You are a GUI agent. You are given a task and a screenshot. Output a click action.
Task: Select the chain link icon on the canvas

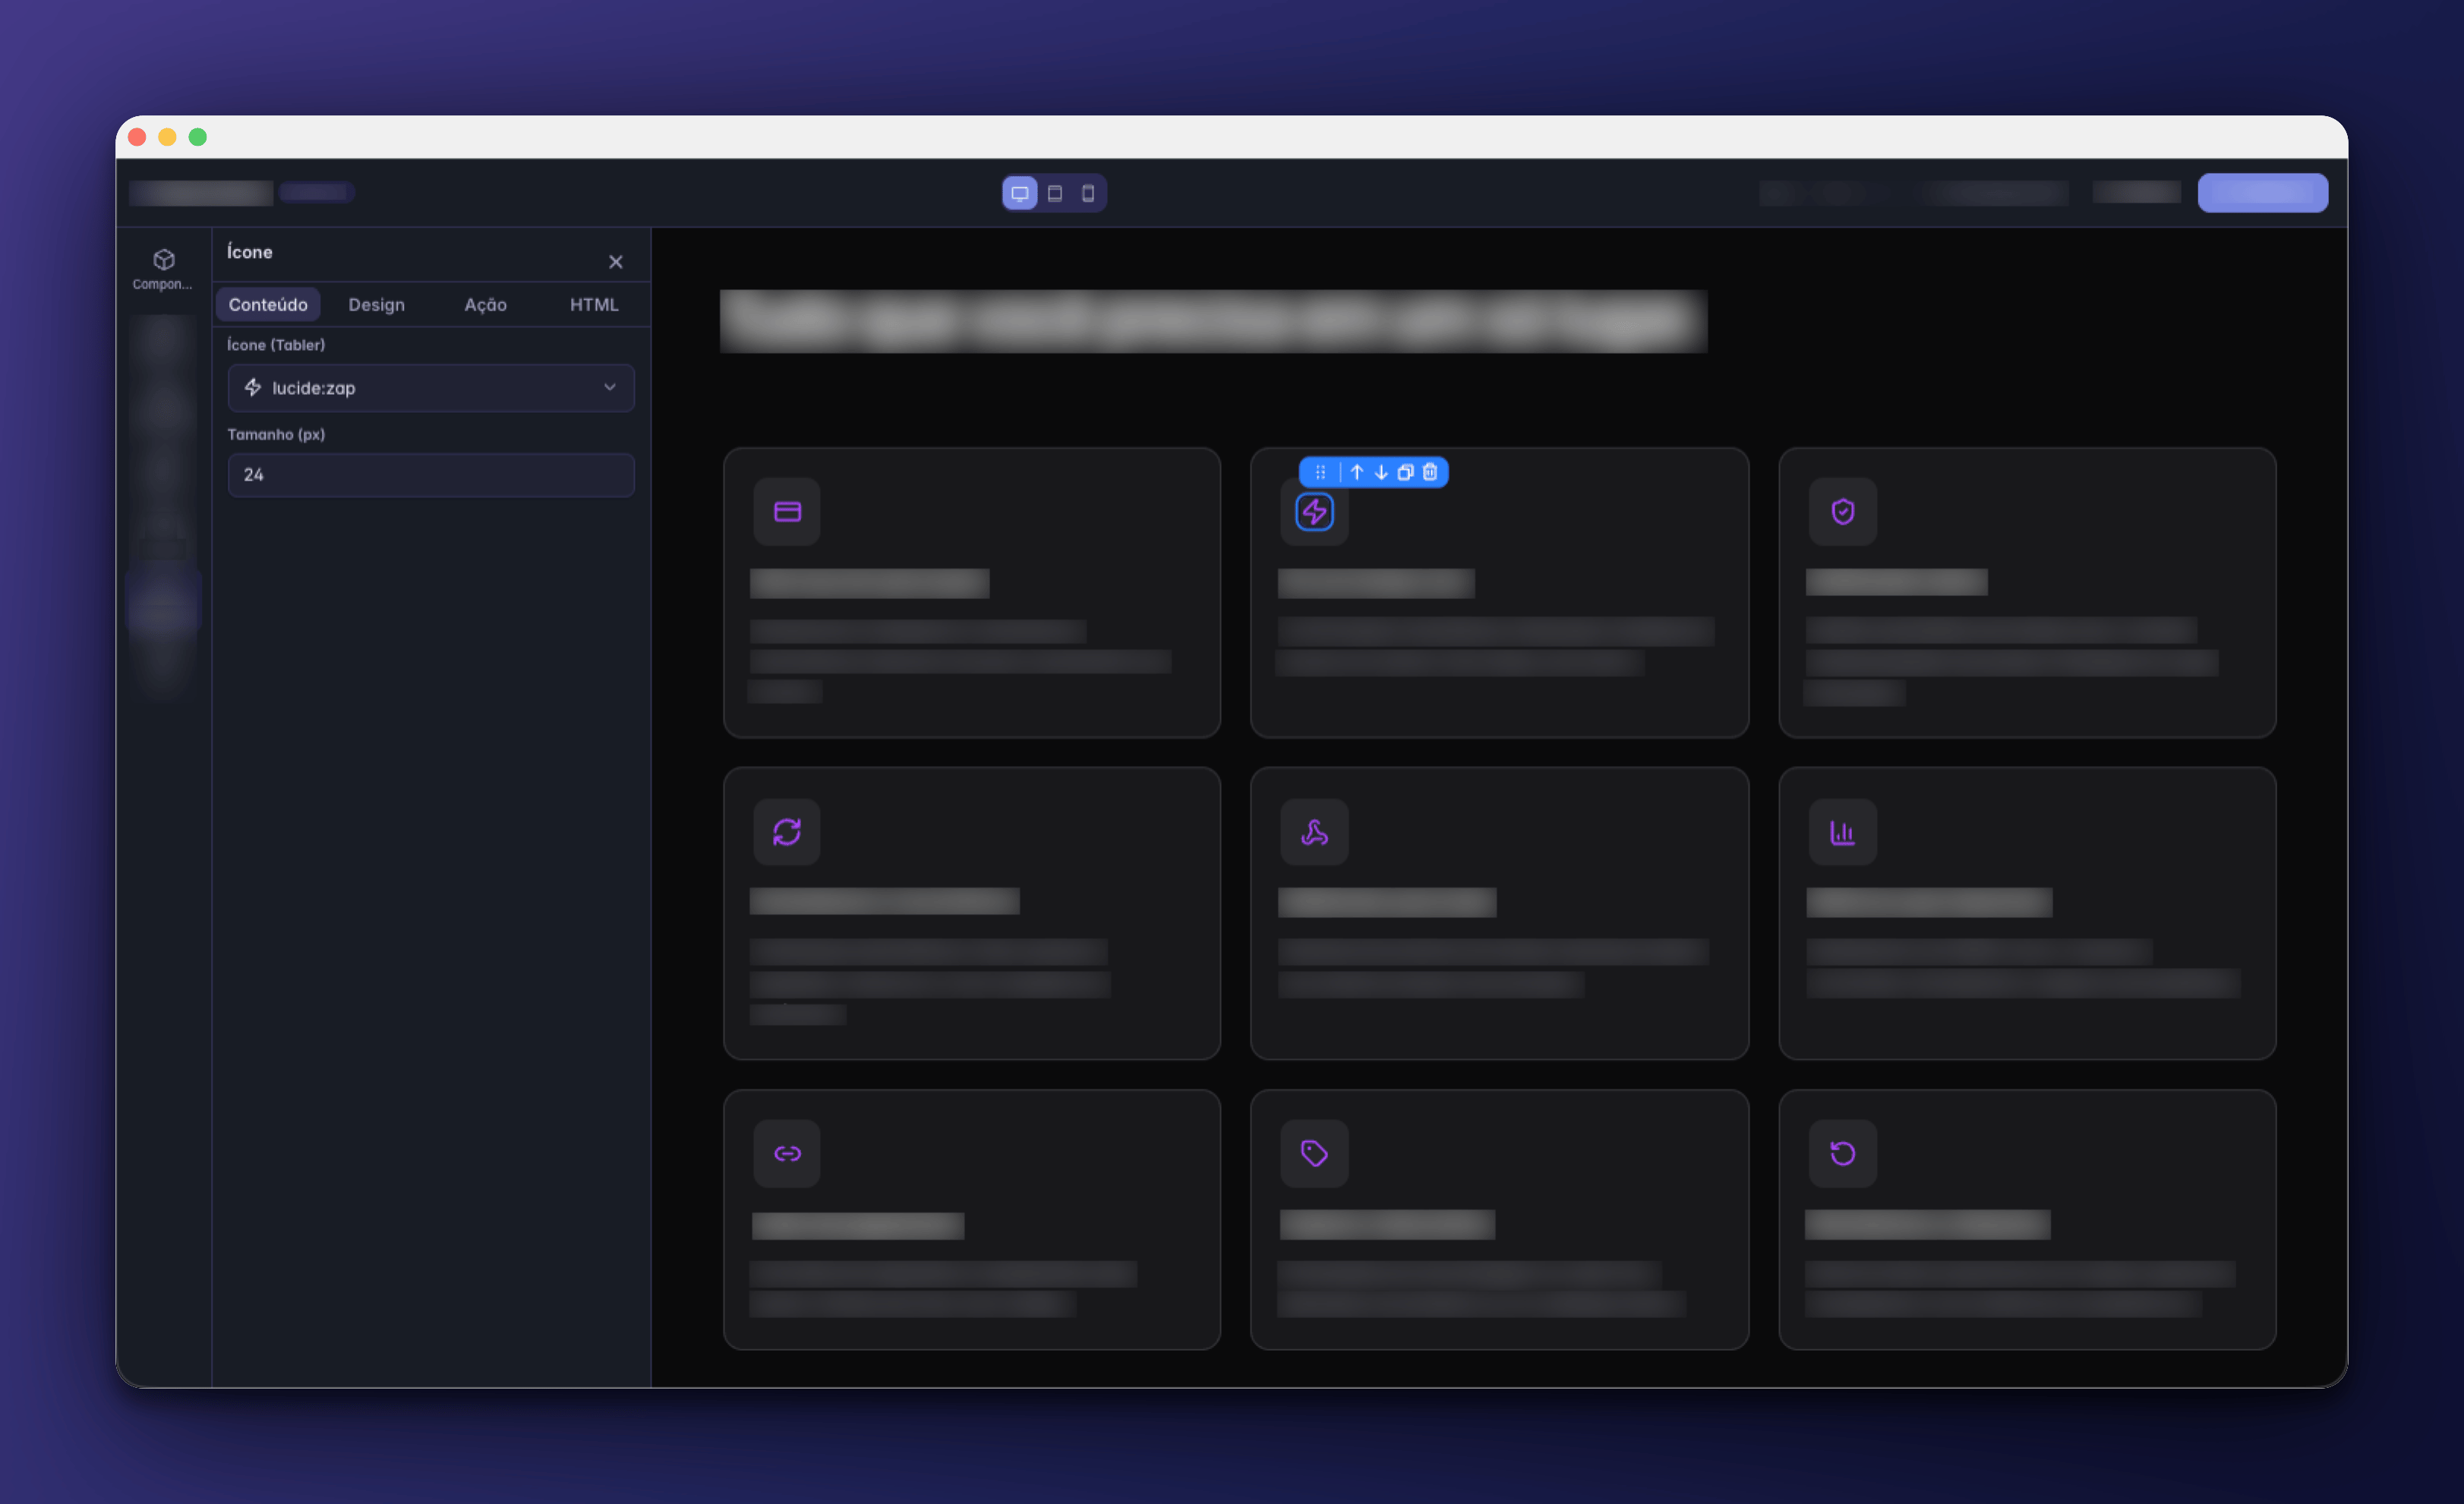(x=787, y=1154)
